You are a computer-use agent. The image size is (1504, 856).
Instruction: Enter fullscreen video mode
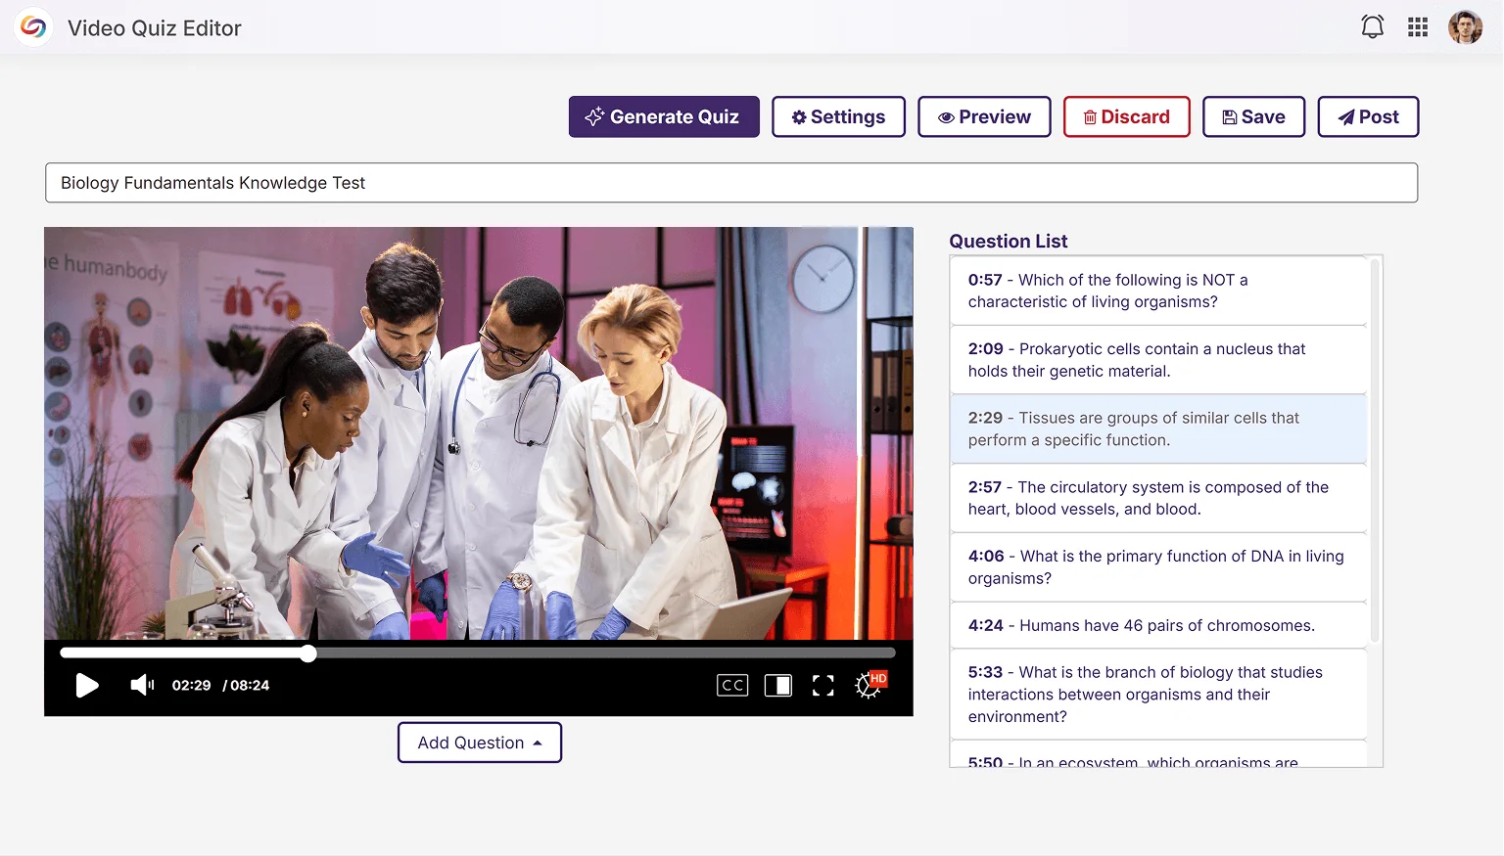tap(822, 685)
